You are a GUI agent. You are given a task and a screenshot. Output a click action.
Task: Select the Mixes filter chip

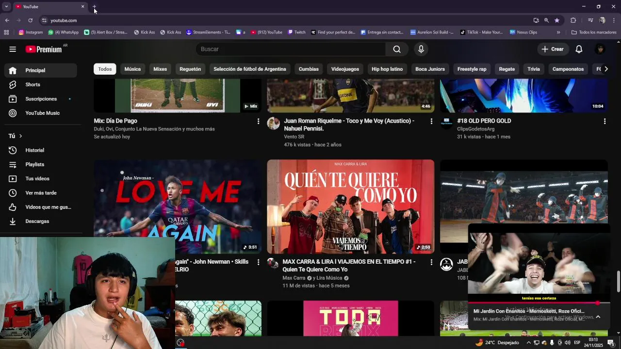160,69
